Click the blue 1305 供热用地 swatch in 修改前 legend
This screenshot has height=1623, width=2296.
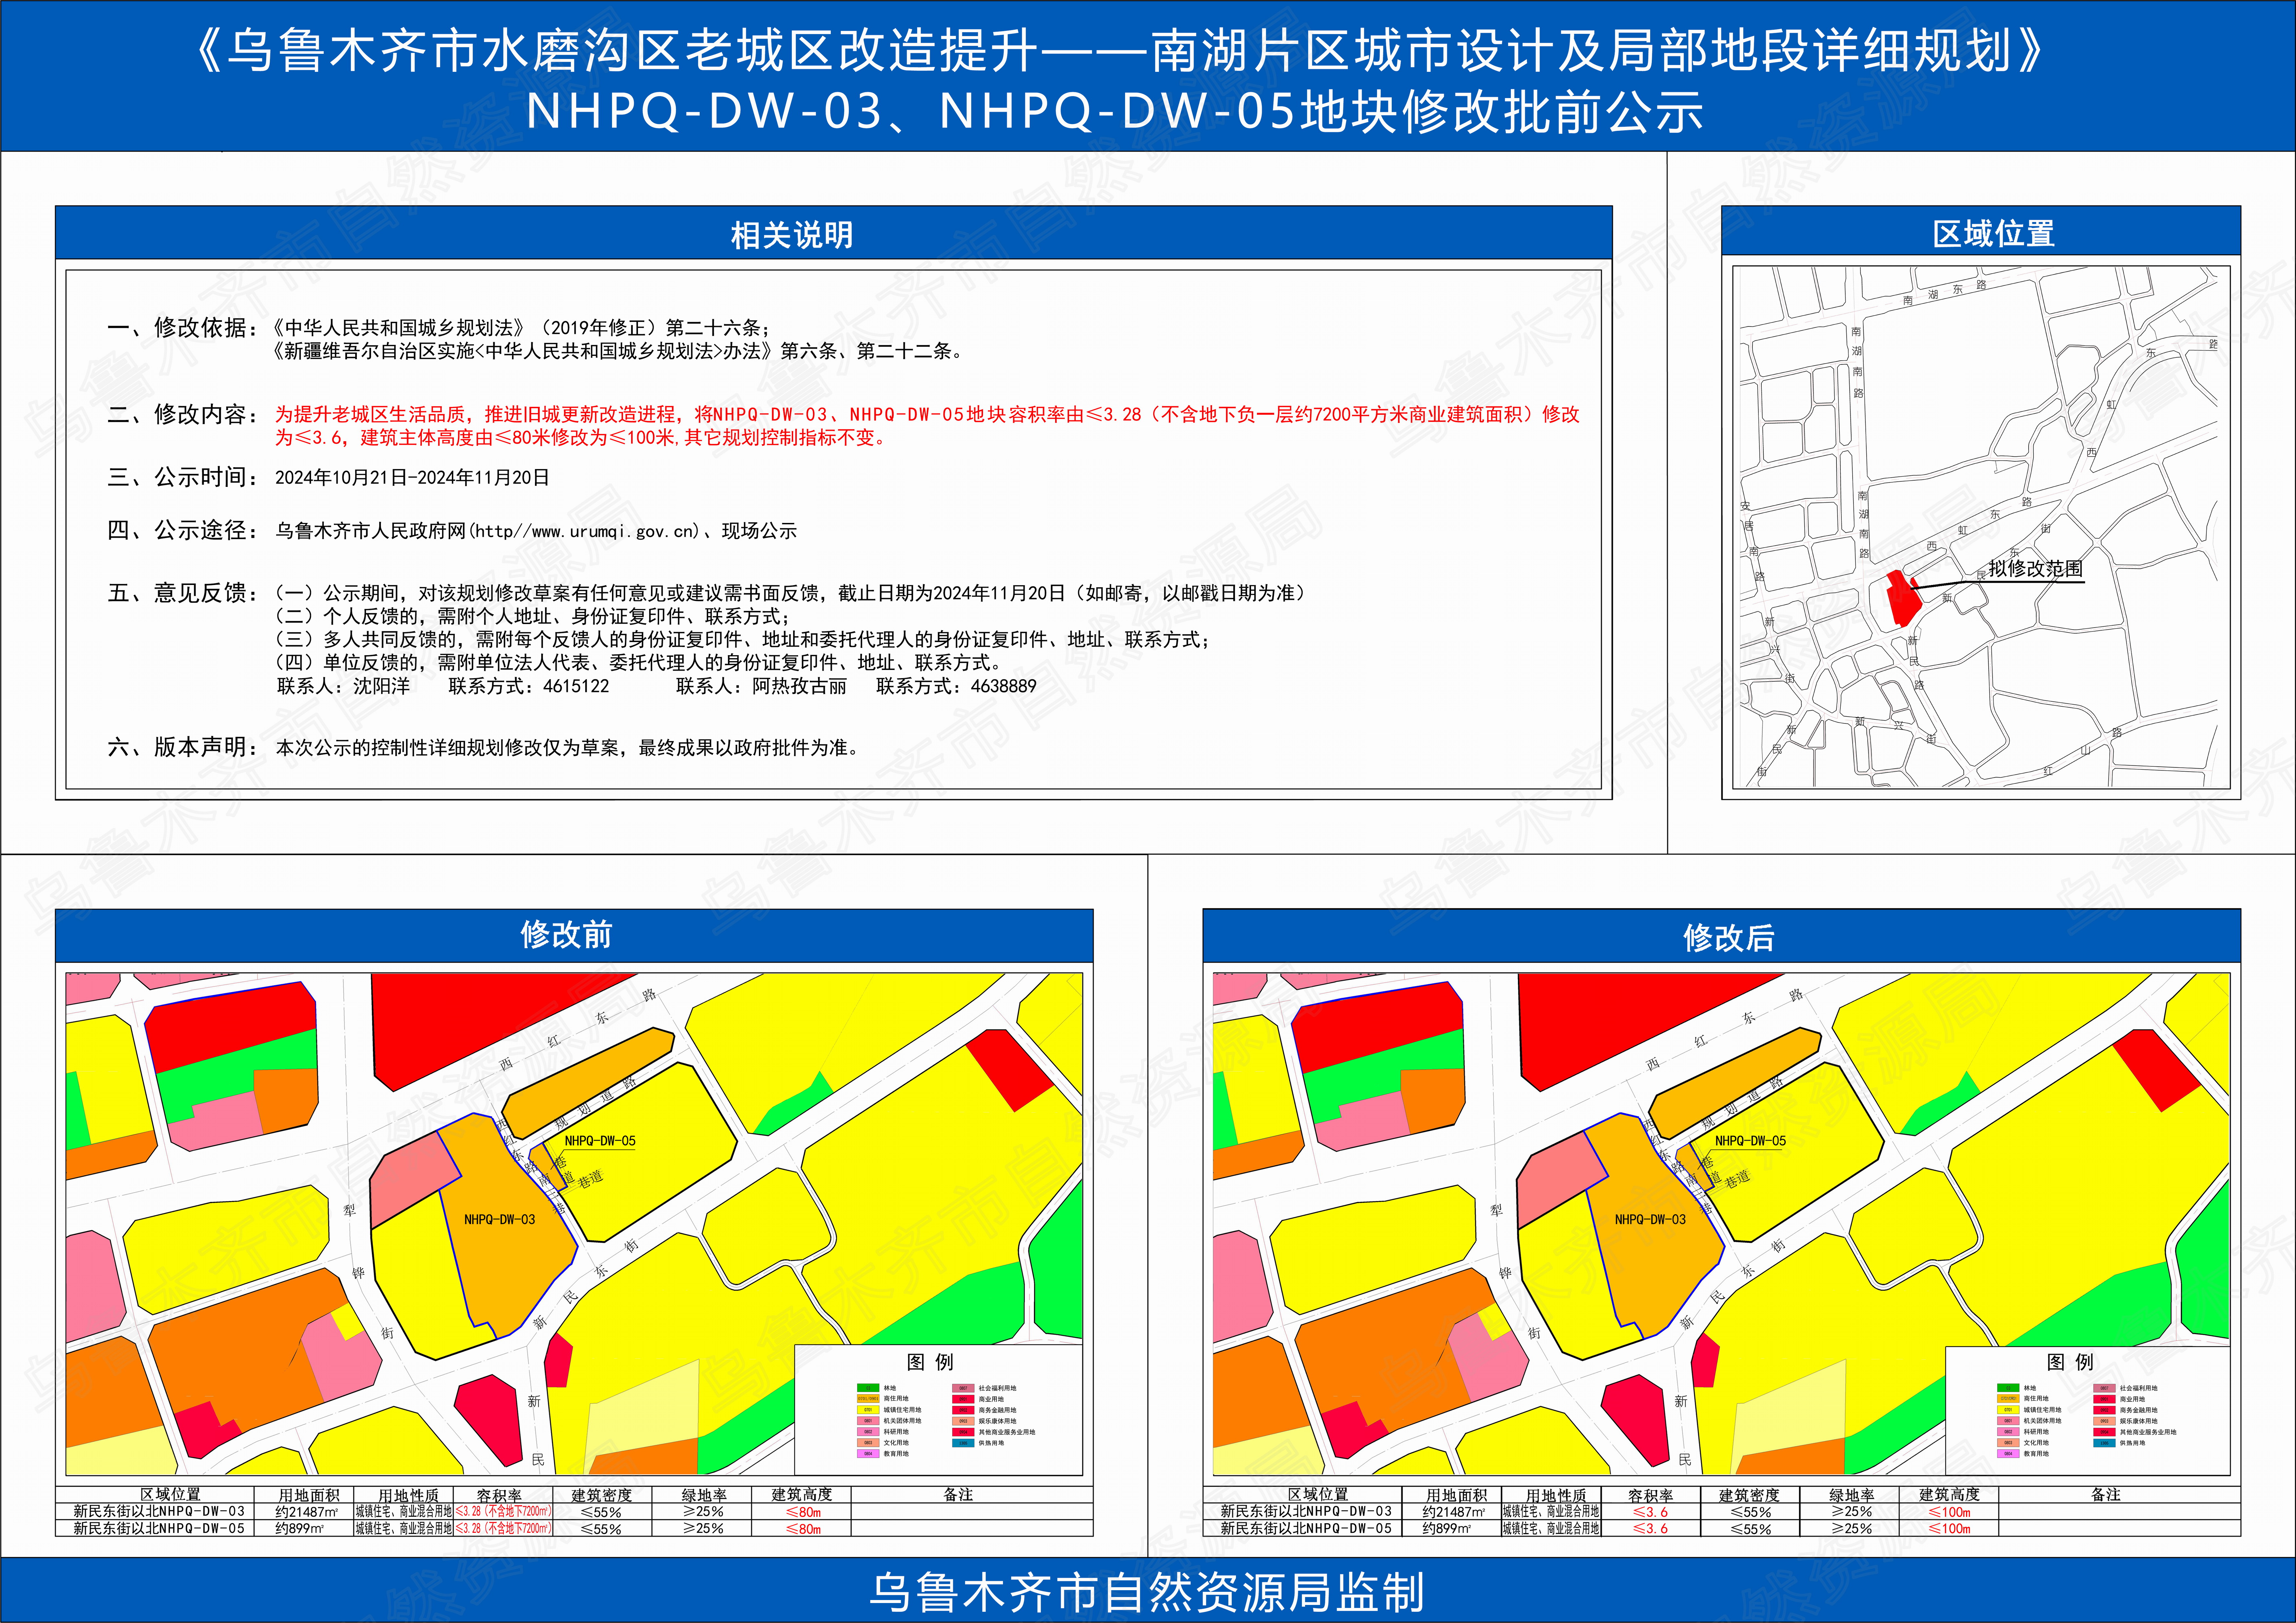click(963, 1443)
